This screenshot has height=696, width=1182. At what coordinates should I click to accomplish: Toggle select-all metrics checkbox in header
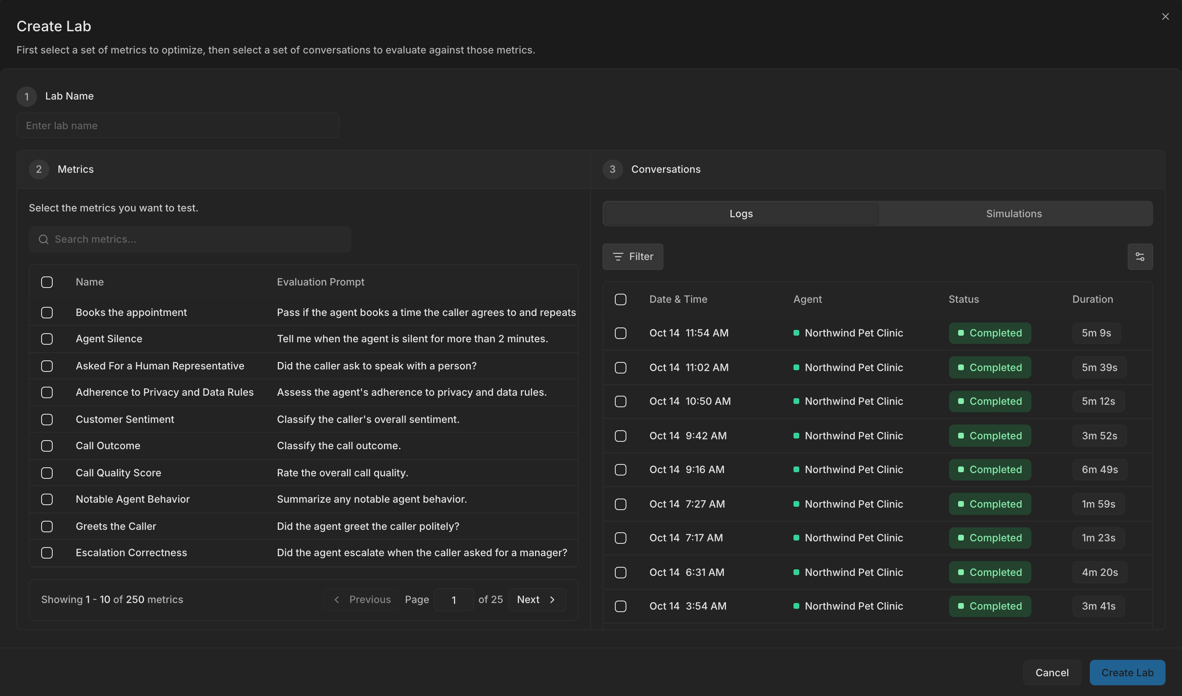click(x=47, y=282)
